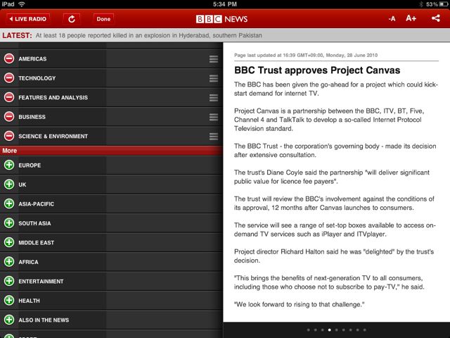Add the UK section with its plus icon
Image resolution: width=450 pixels, height=338 pixels.
(x=9, y=184)
